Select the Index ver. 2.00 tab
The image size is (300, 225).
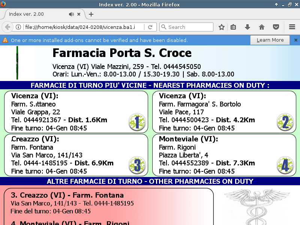click(x=34, y=14)
